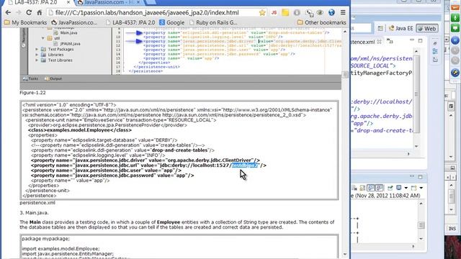Image resolution: width=461 pixels, height=259 pixels.
Task: Click the Display Selected Console monitor icon
Action: [x=398, y=187]
